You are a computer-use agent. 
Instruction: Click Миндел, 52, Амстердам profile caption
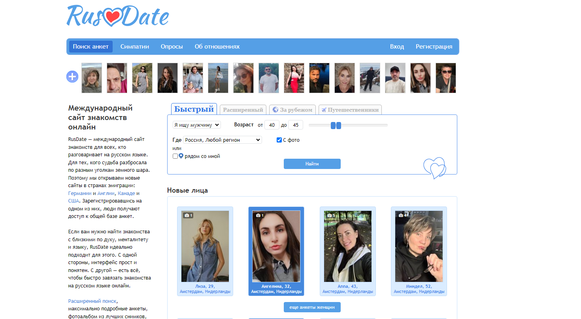coord(419,289)
